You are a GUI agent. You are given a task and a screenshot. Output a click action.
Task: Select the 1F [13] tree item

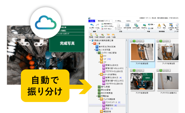coord(105,59)
